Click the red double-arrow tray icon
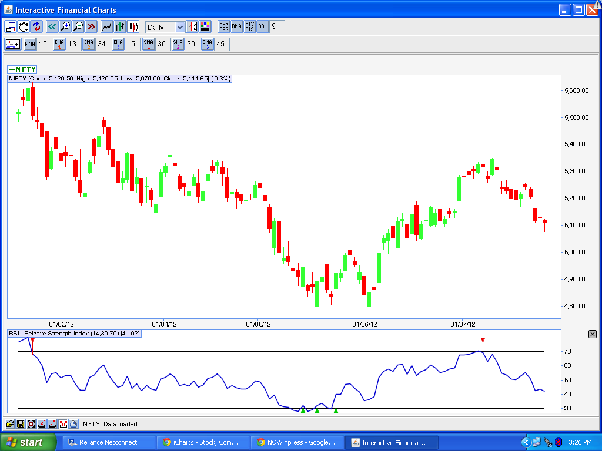The image size is (602, 451). pos(63,424)
